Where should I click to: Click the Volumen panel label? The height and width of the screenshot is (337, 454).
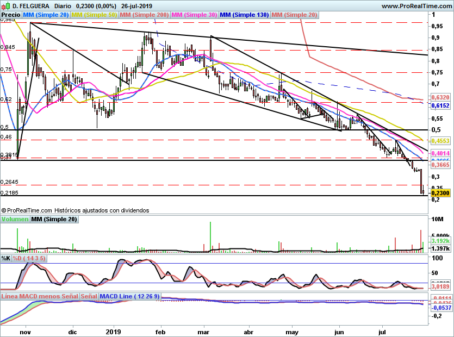click(x=15, y=219)
